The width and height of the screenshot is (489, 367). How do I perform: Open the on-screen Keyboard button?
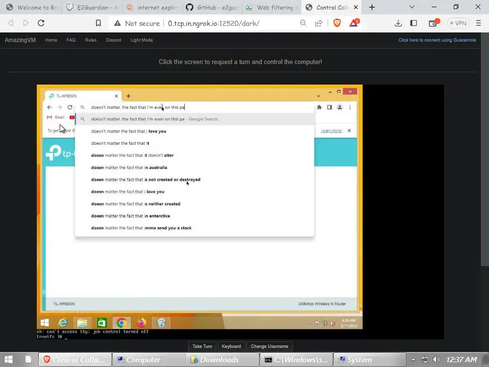tap(232, 346)
